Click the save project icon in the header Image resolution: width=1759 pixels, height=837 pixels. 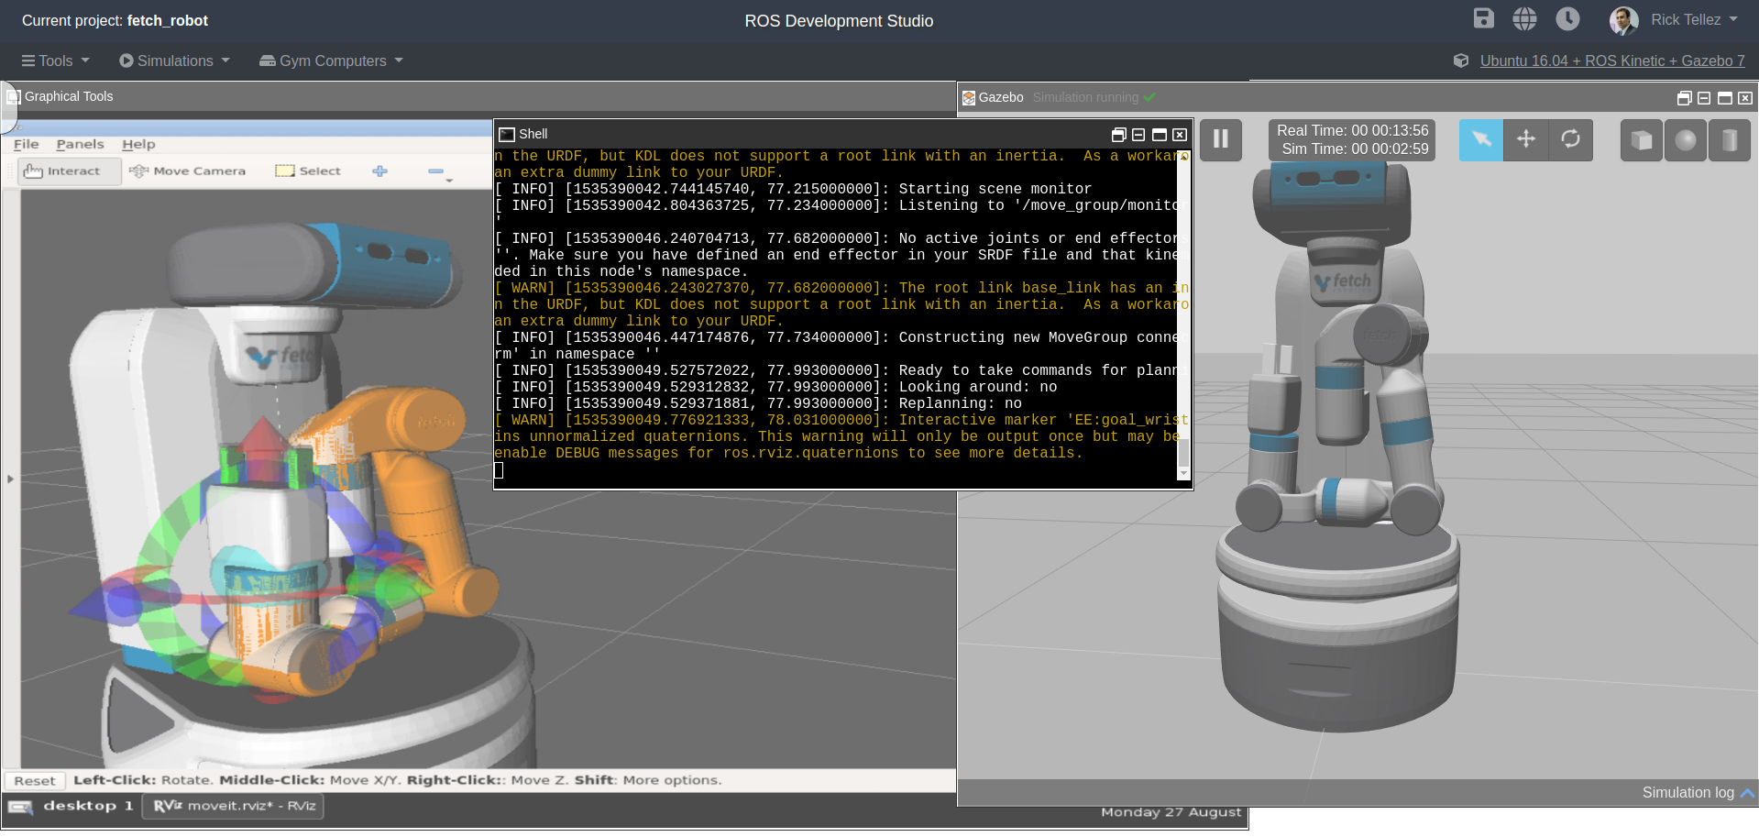pos(1483,18)
